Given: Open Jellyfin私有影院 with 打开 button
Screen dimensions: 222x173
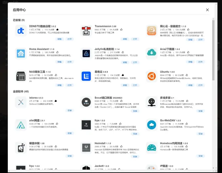Looking at the screenshot, I should tap(135, 62).
